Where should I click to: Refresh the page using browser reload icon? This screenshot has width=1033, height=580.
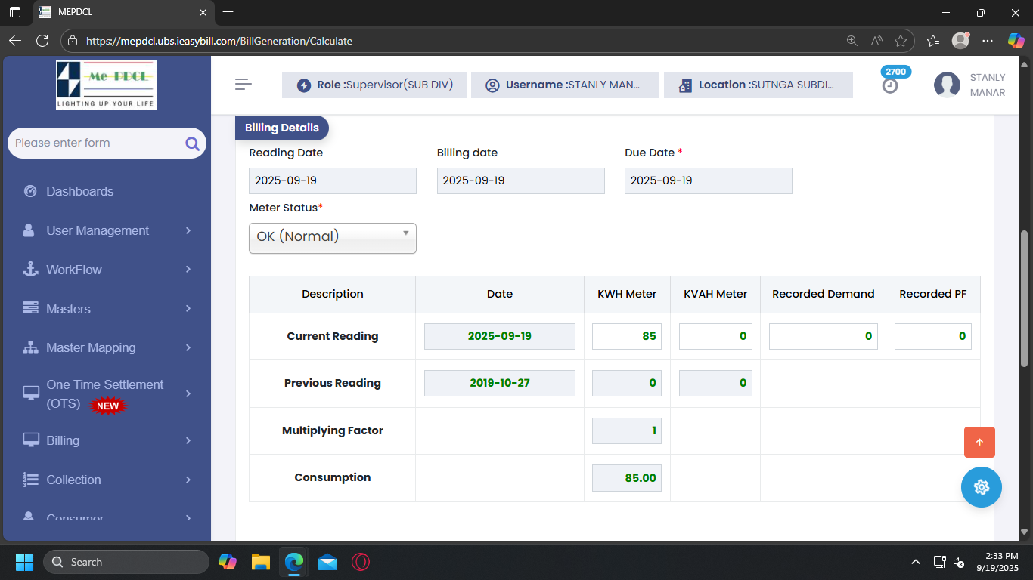pos(42,41)
